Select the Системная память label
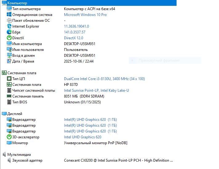 tap(28, 96)
